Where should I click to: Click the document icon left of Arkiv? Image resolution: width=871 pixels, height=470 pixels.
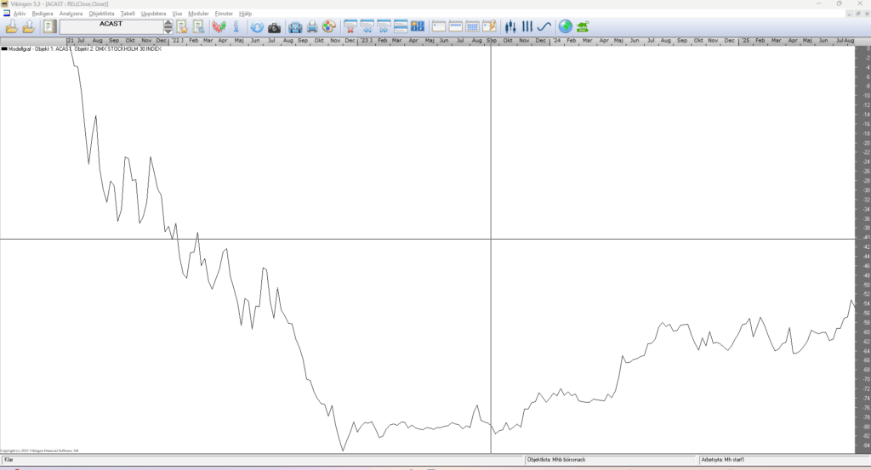[x=6, y=14]
